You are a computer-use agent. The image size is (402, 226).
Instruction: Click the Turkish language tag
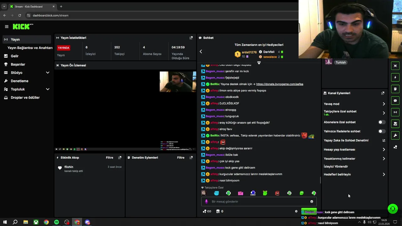[341, 62]
